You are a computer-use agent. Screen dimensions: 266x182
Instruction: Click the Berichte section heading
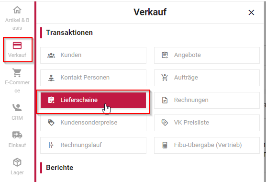[59, 168]
